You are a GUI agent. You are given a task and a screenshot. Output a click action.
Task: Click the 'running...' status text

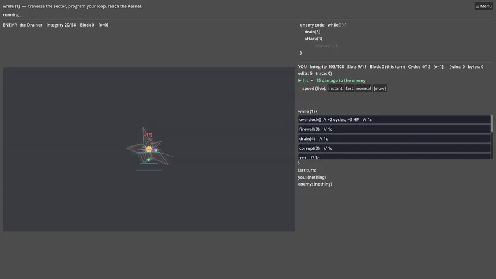pyautogui.click(x=13, y=14)
